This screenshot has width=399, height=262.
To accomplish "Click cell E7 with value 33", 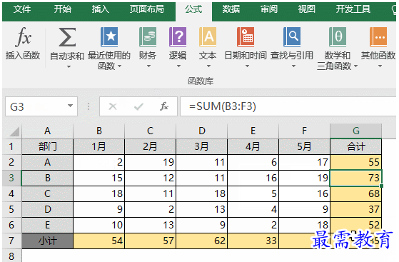I will (x=253, y=241).
